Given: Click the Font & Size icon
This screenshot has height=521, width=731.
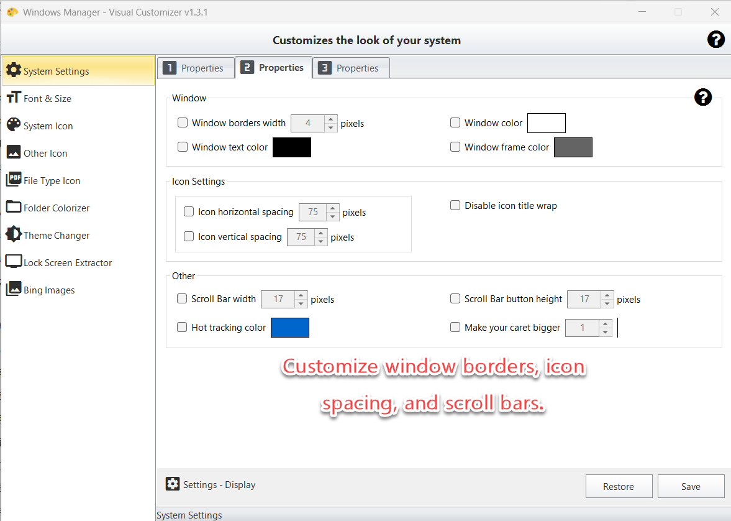Looking at the screenshot, I should 14,97.
